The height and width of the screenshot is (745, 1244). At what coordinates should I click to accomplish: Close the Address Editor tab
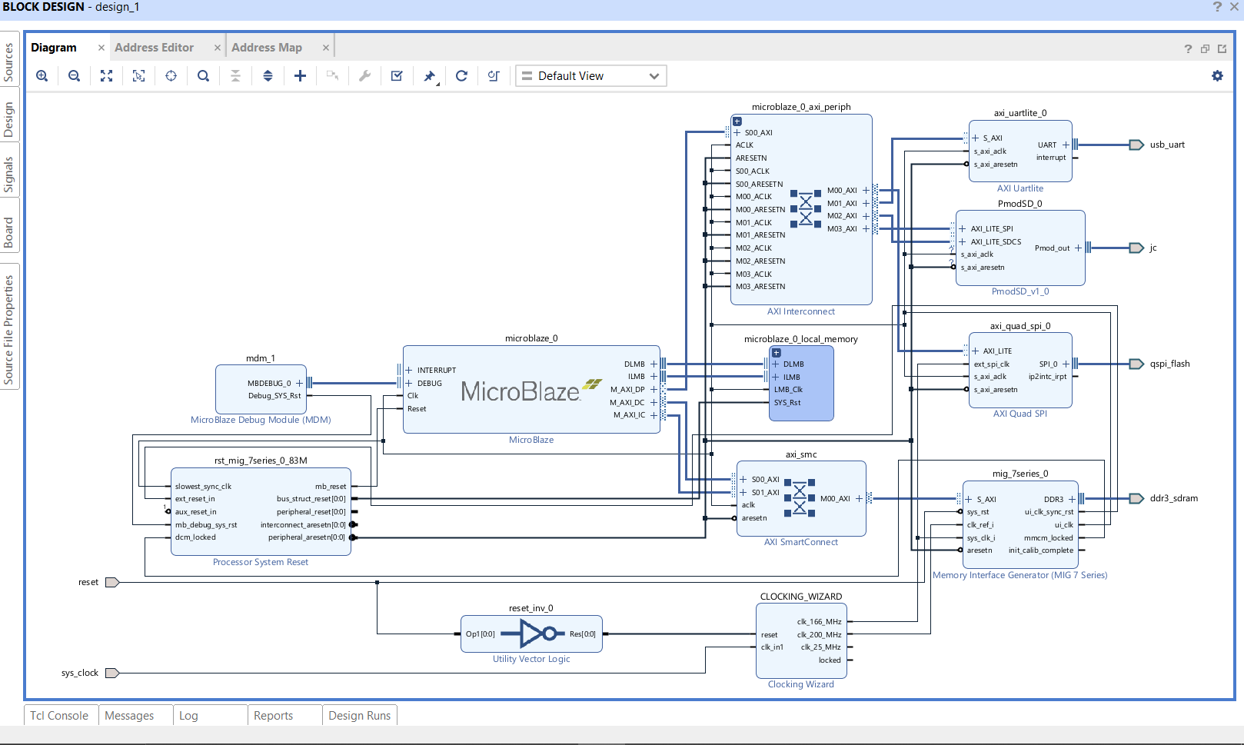coord(218,48)
